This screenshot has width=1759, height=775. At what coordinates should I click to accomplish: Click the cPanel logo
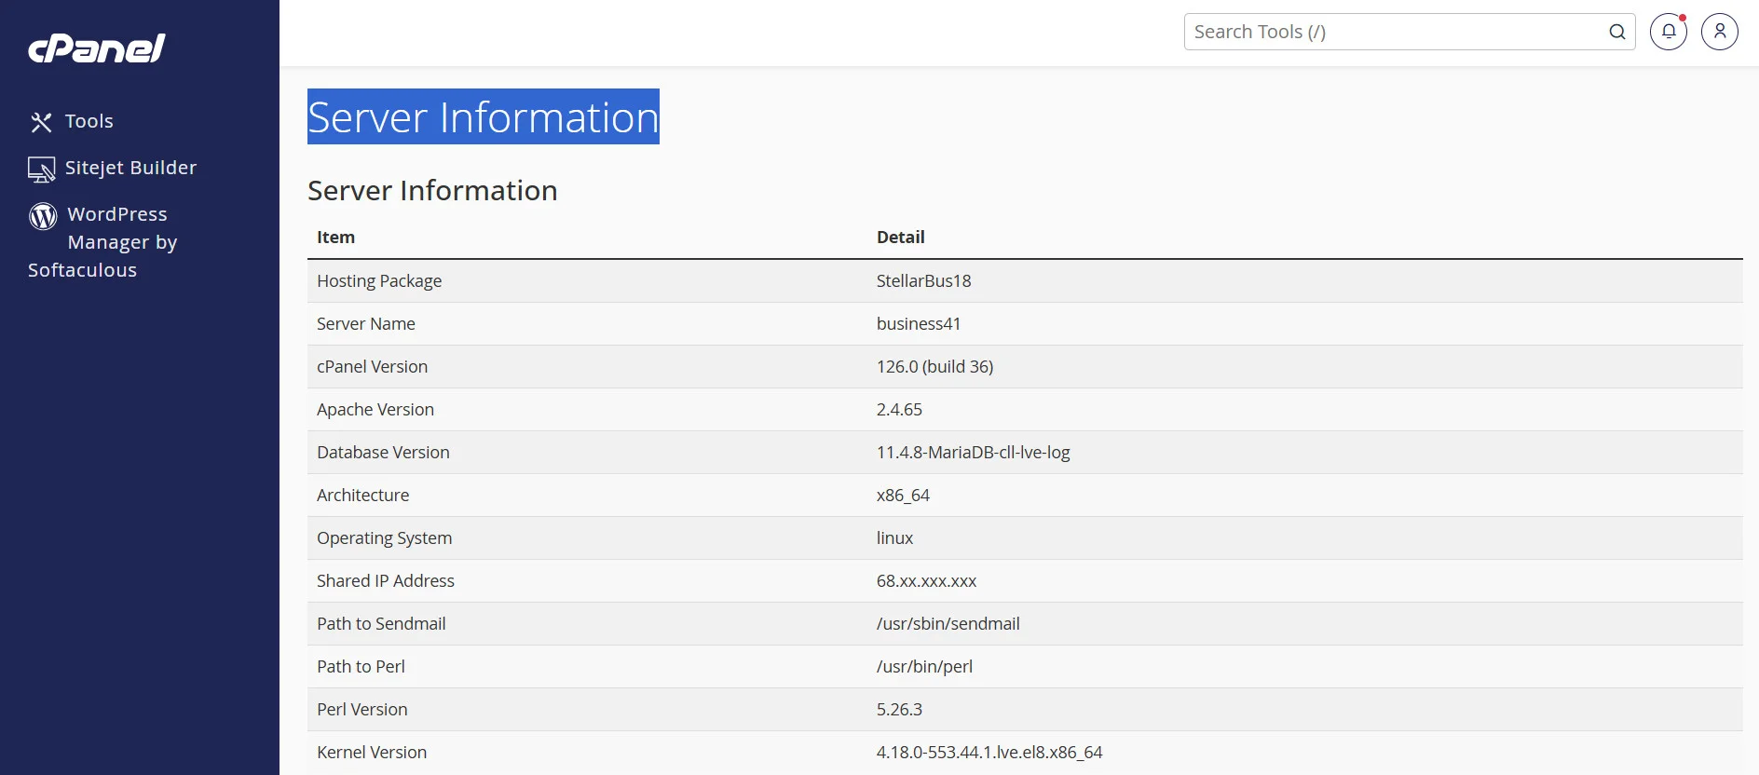tap(97, 48)
